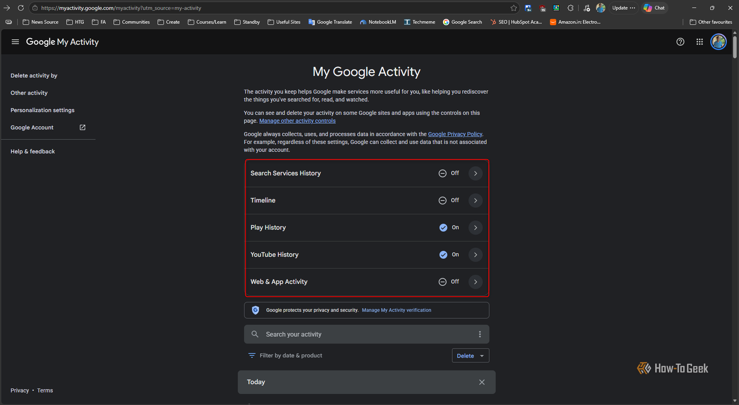Open the Useful Sites bookmarks folder
739x405 pixels.
[x=284, y=22]
